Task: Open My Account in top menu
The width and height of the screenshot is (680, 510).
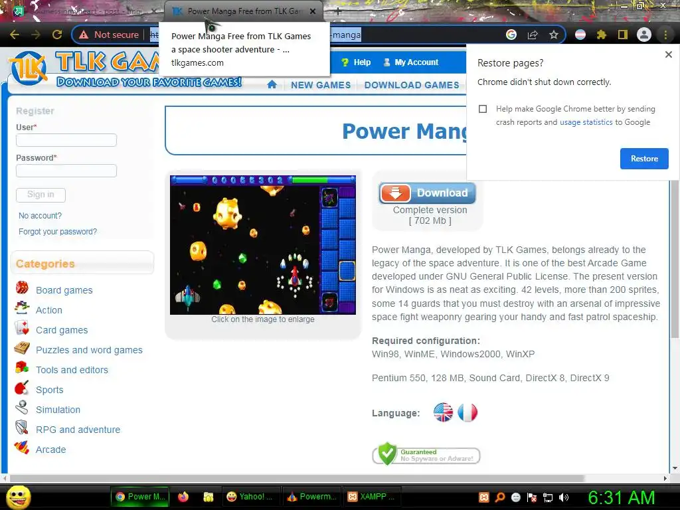Action: pyautogui.click(x=410, y=62)
